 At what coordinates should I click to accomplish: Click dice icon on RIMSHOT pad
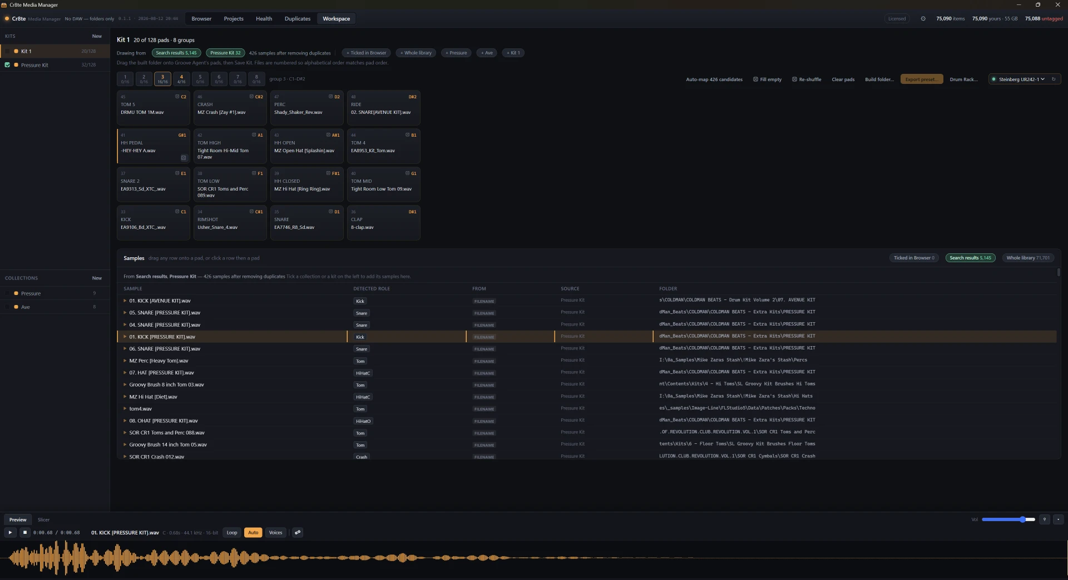251,212
